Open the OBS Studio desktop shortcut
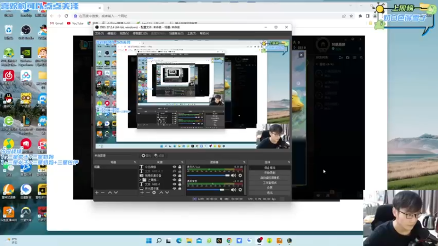This screenshot has height=246, width=438. [26, 32]
